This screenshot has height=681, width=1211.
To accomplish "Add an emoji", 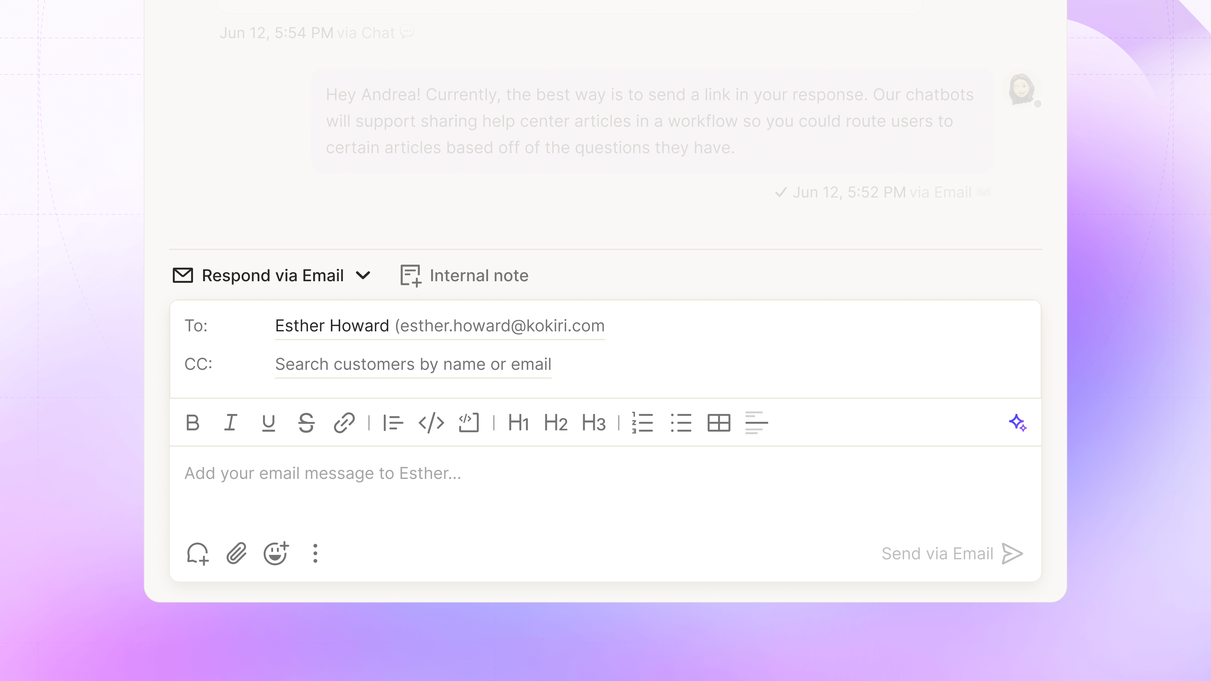I will pos(276,553).
